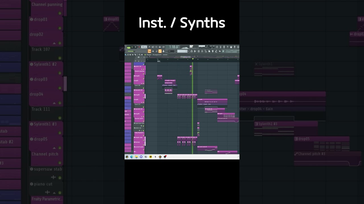
Task: Click the export render icon
Action: 235,47
